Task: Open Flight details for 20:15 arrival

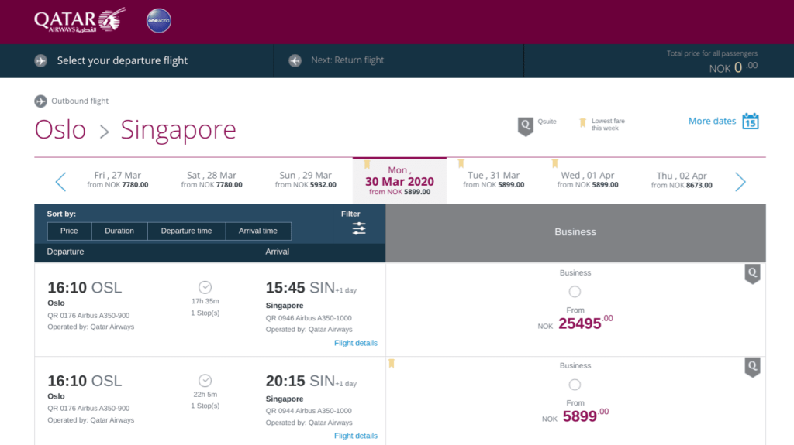Action: coord(355,436)
